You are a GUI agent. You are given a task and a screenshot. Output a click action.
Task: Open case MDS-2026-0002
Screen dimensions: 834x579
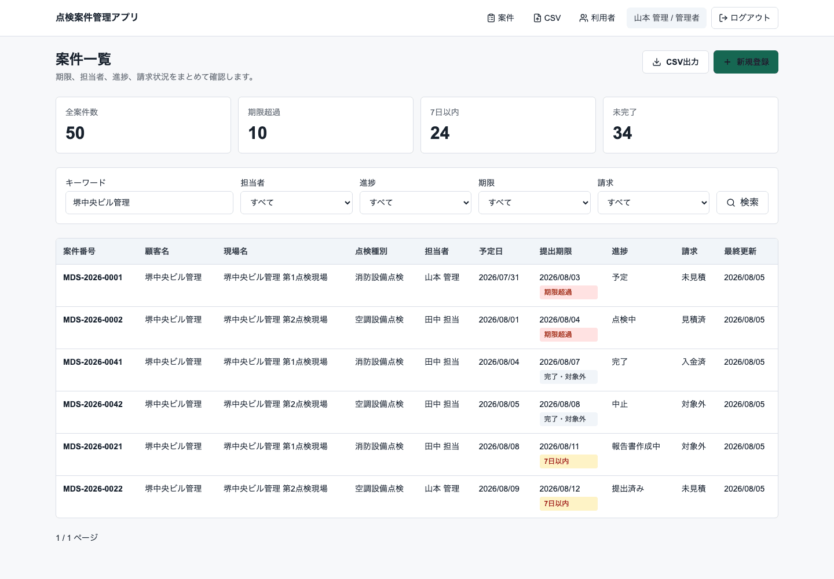pyautogui.click(x=93, y=320)
